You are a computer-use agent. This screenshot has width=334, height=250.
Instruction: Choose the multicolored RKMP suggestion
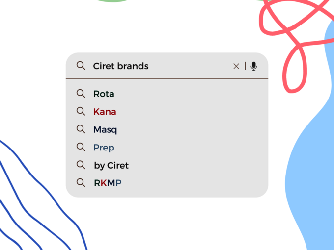(108, 183)
